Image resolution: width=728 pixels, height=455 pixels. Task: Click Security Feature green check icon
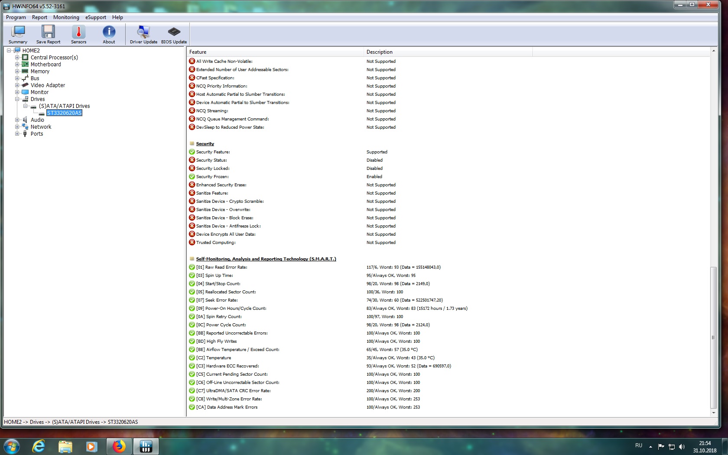(192, 152)
